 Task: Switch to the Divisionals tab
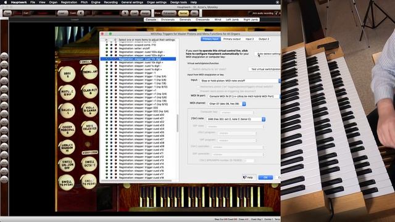[167, 20]
